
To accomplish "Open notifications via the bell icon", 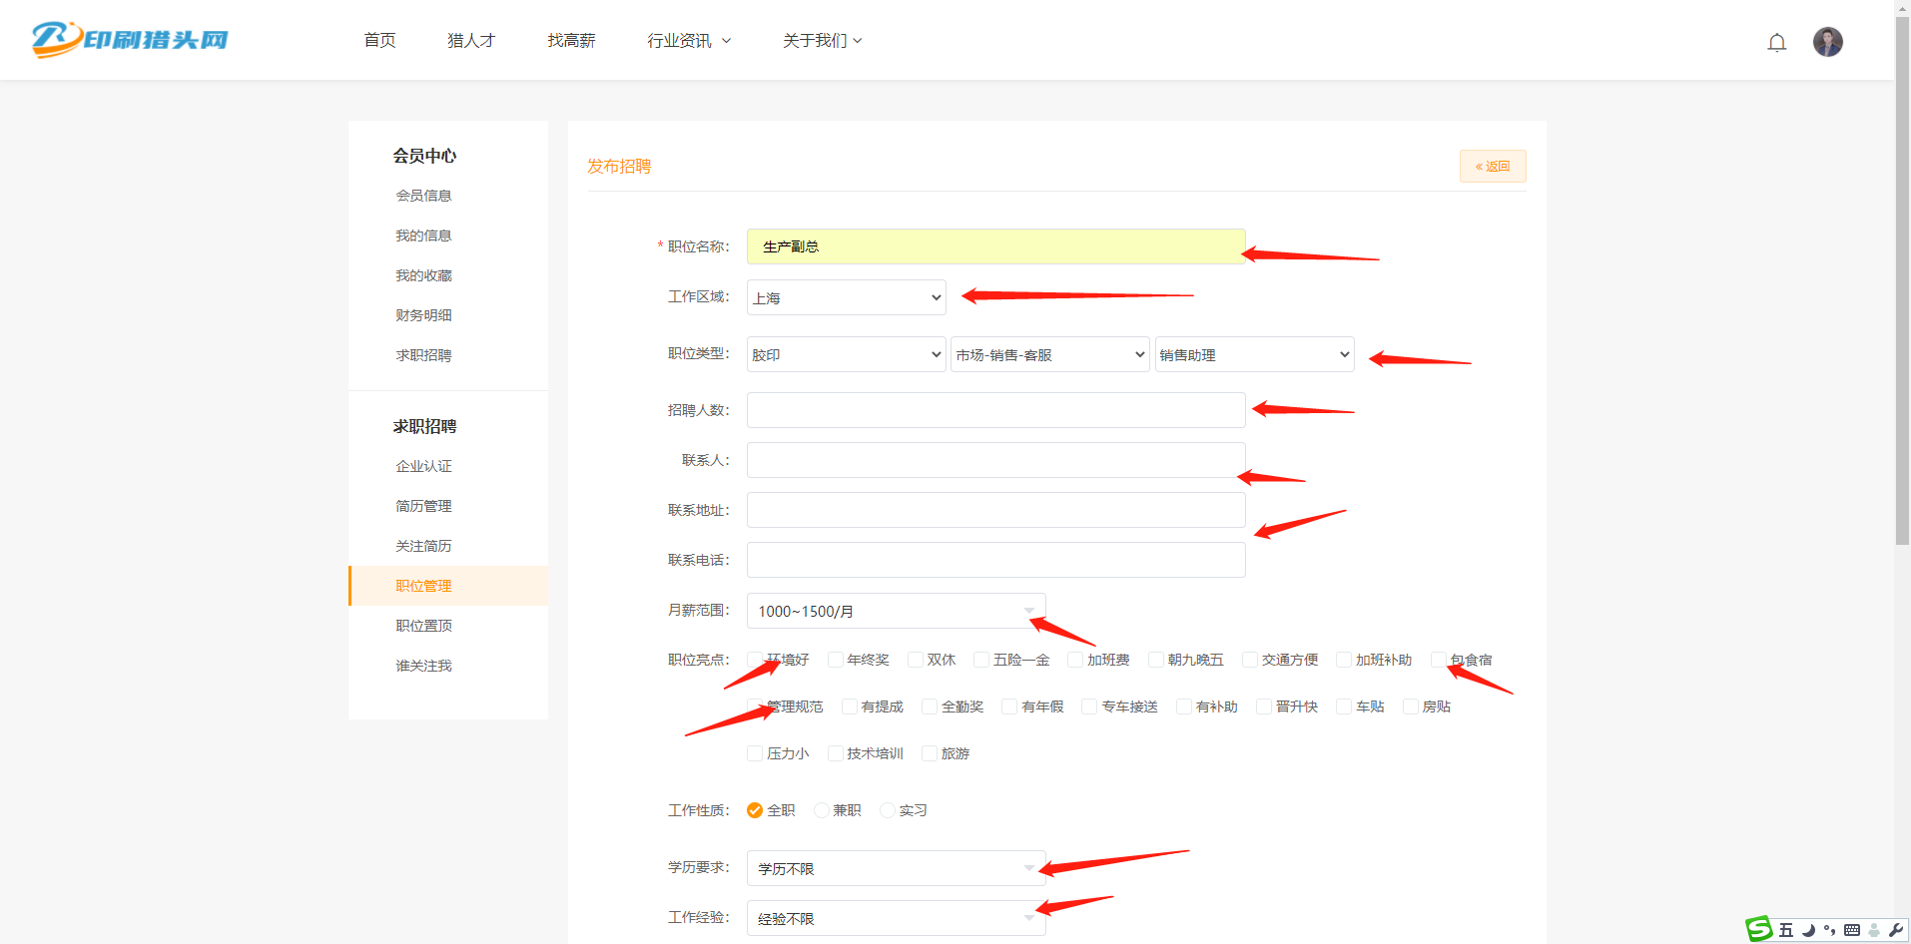I will pos(1777,42).
